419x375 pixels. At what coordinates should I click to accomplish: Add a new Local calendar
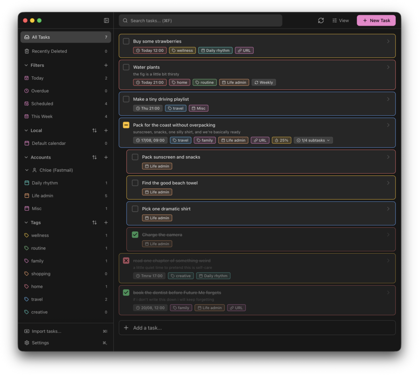tap(106, 130)
